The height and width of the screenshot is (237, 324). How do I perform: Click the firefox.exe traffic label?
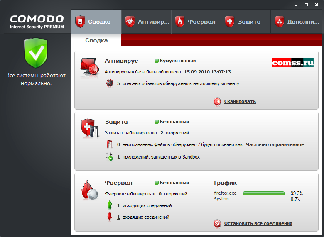pos(225,193)
